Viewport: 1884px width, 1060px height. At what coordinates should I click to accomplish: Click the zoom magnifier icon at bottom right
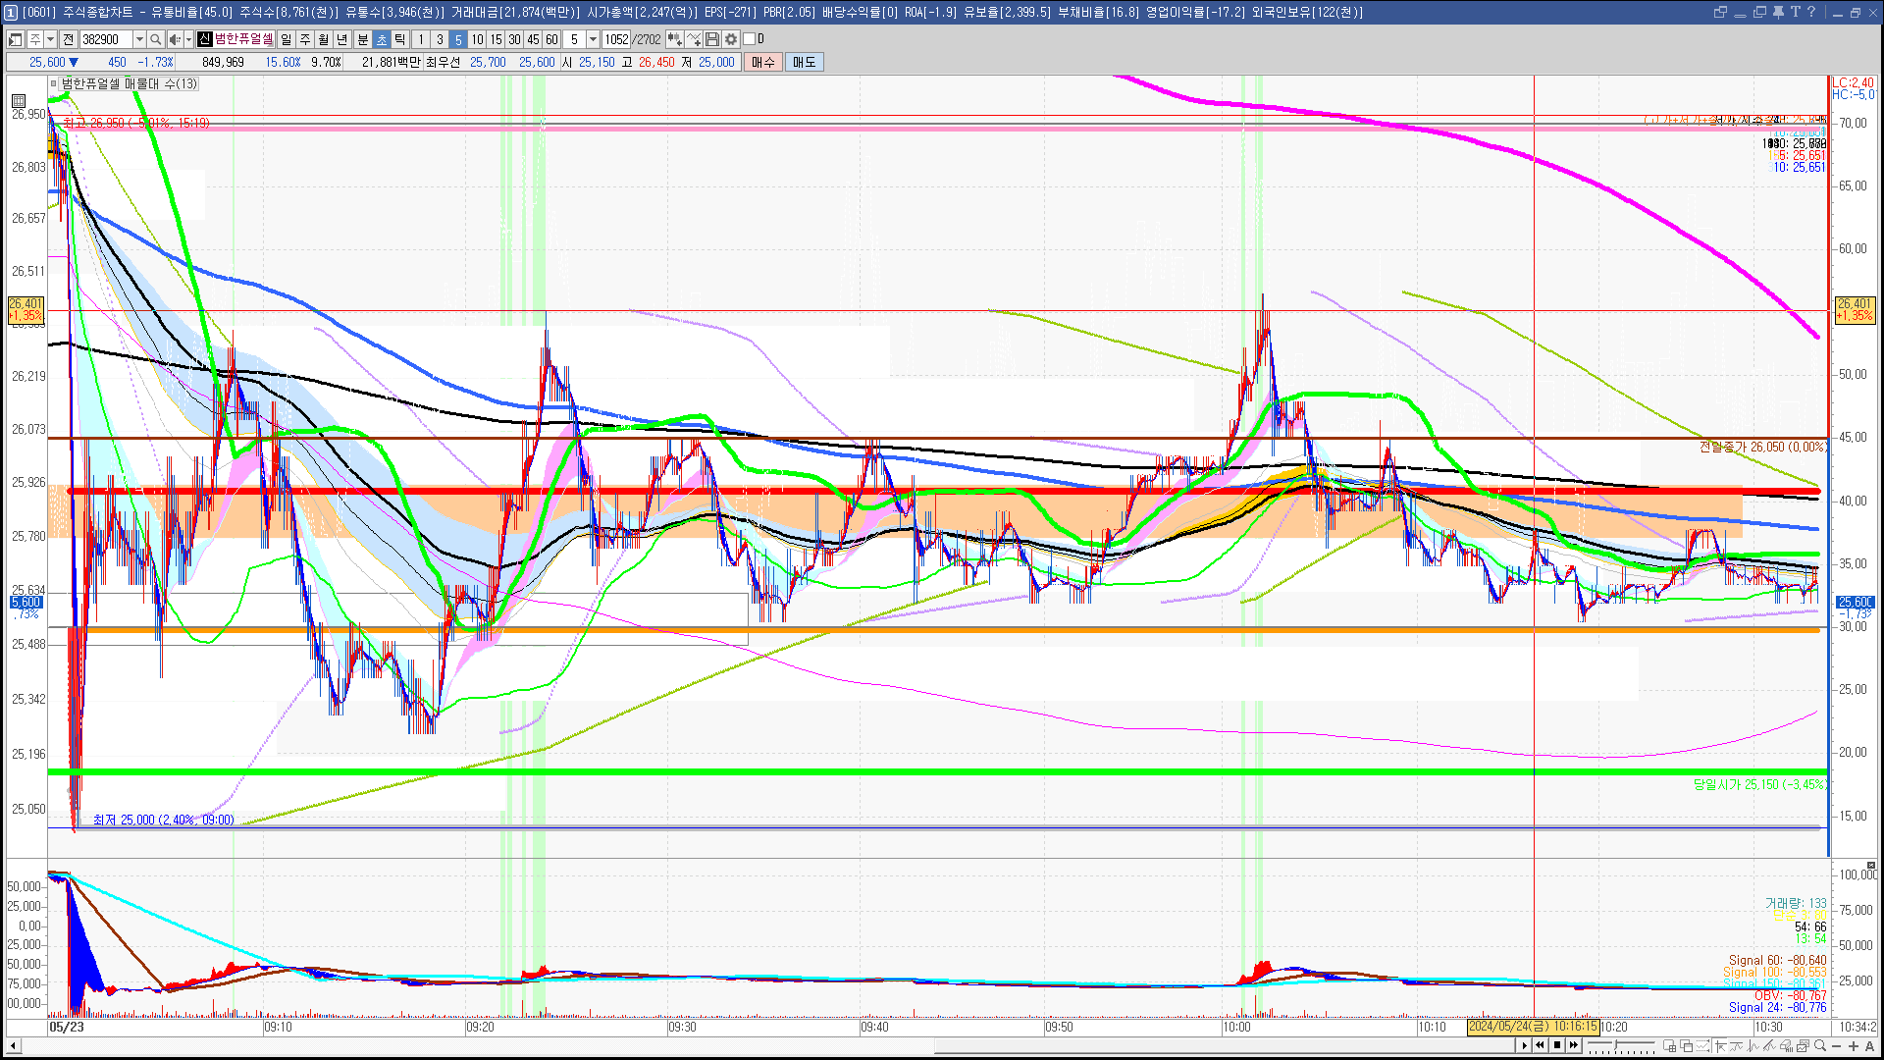click(1821, 1046)
